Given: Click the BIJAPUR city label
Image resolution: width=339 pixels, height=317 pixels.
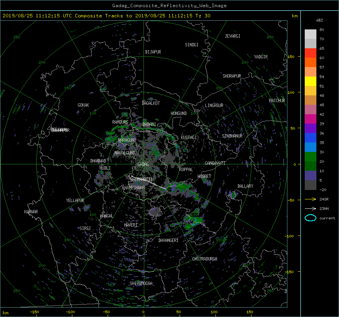Looking at the screenshot, I should (x=153, y=52).
